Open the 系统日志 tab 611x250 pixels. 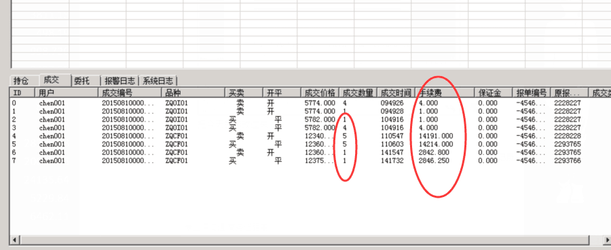(158, 81)
